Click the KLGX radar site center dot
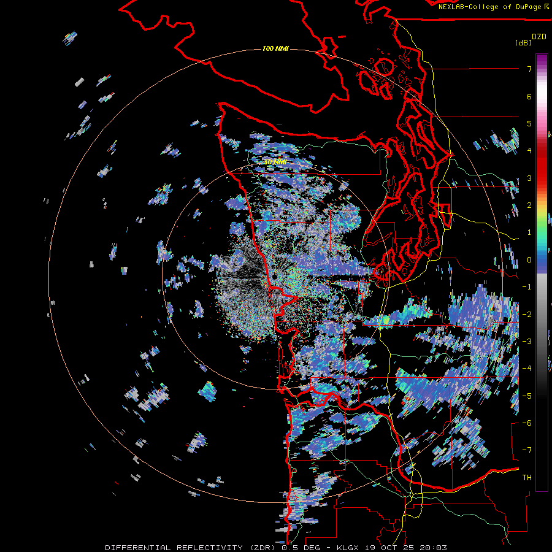Viewport: 552px width, 552px height. [274, 277]
